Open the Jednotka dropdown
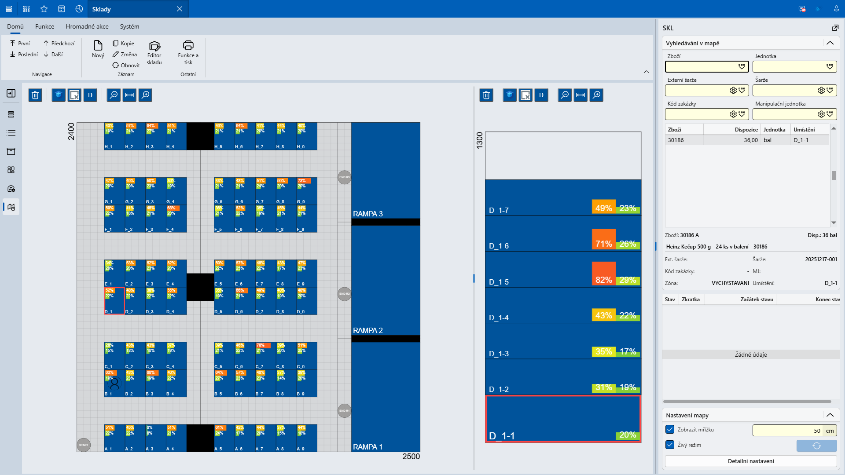This screenshot has width=845, height=475. pos(830,66)
